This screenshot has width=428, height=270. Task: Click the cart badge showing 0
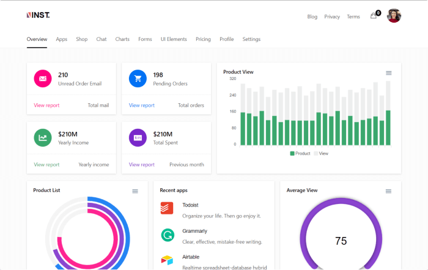pyautogui.click(x=378, y=13)
